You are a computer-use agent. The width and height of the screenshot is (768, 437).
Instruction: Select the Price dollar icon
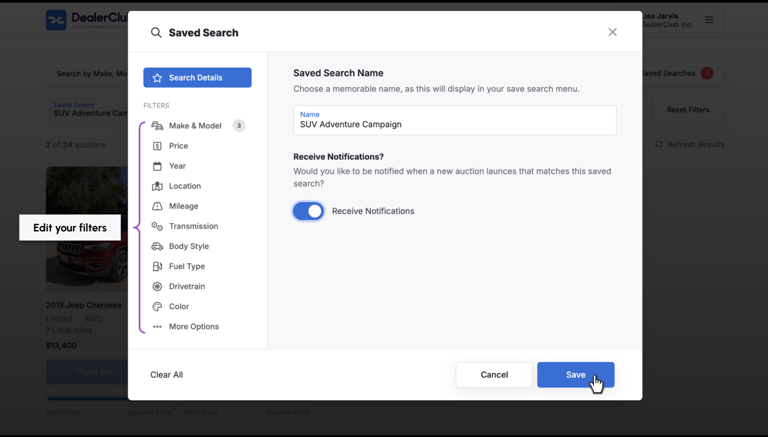pos(157,146)
